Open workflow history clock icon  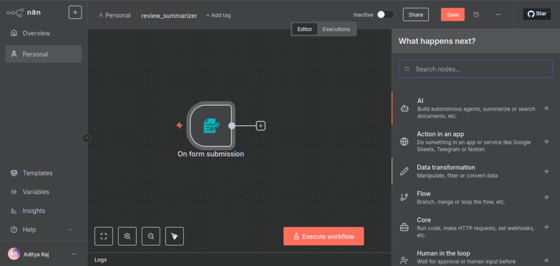tap(476, 15)
